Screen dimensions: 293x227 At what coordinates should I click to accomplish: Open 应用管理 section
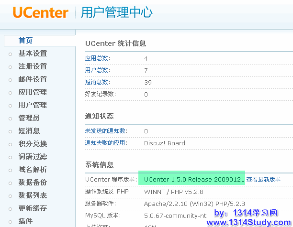pyautogui.click(x=33, y=92)
